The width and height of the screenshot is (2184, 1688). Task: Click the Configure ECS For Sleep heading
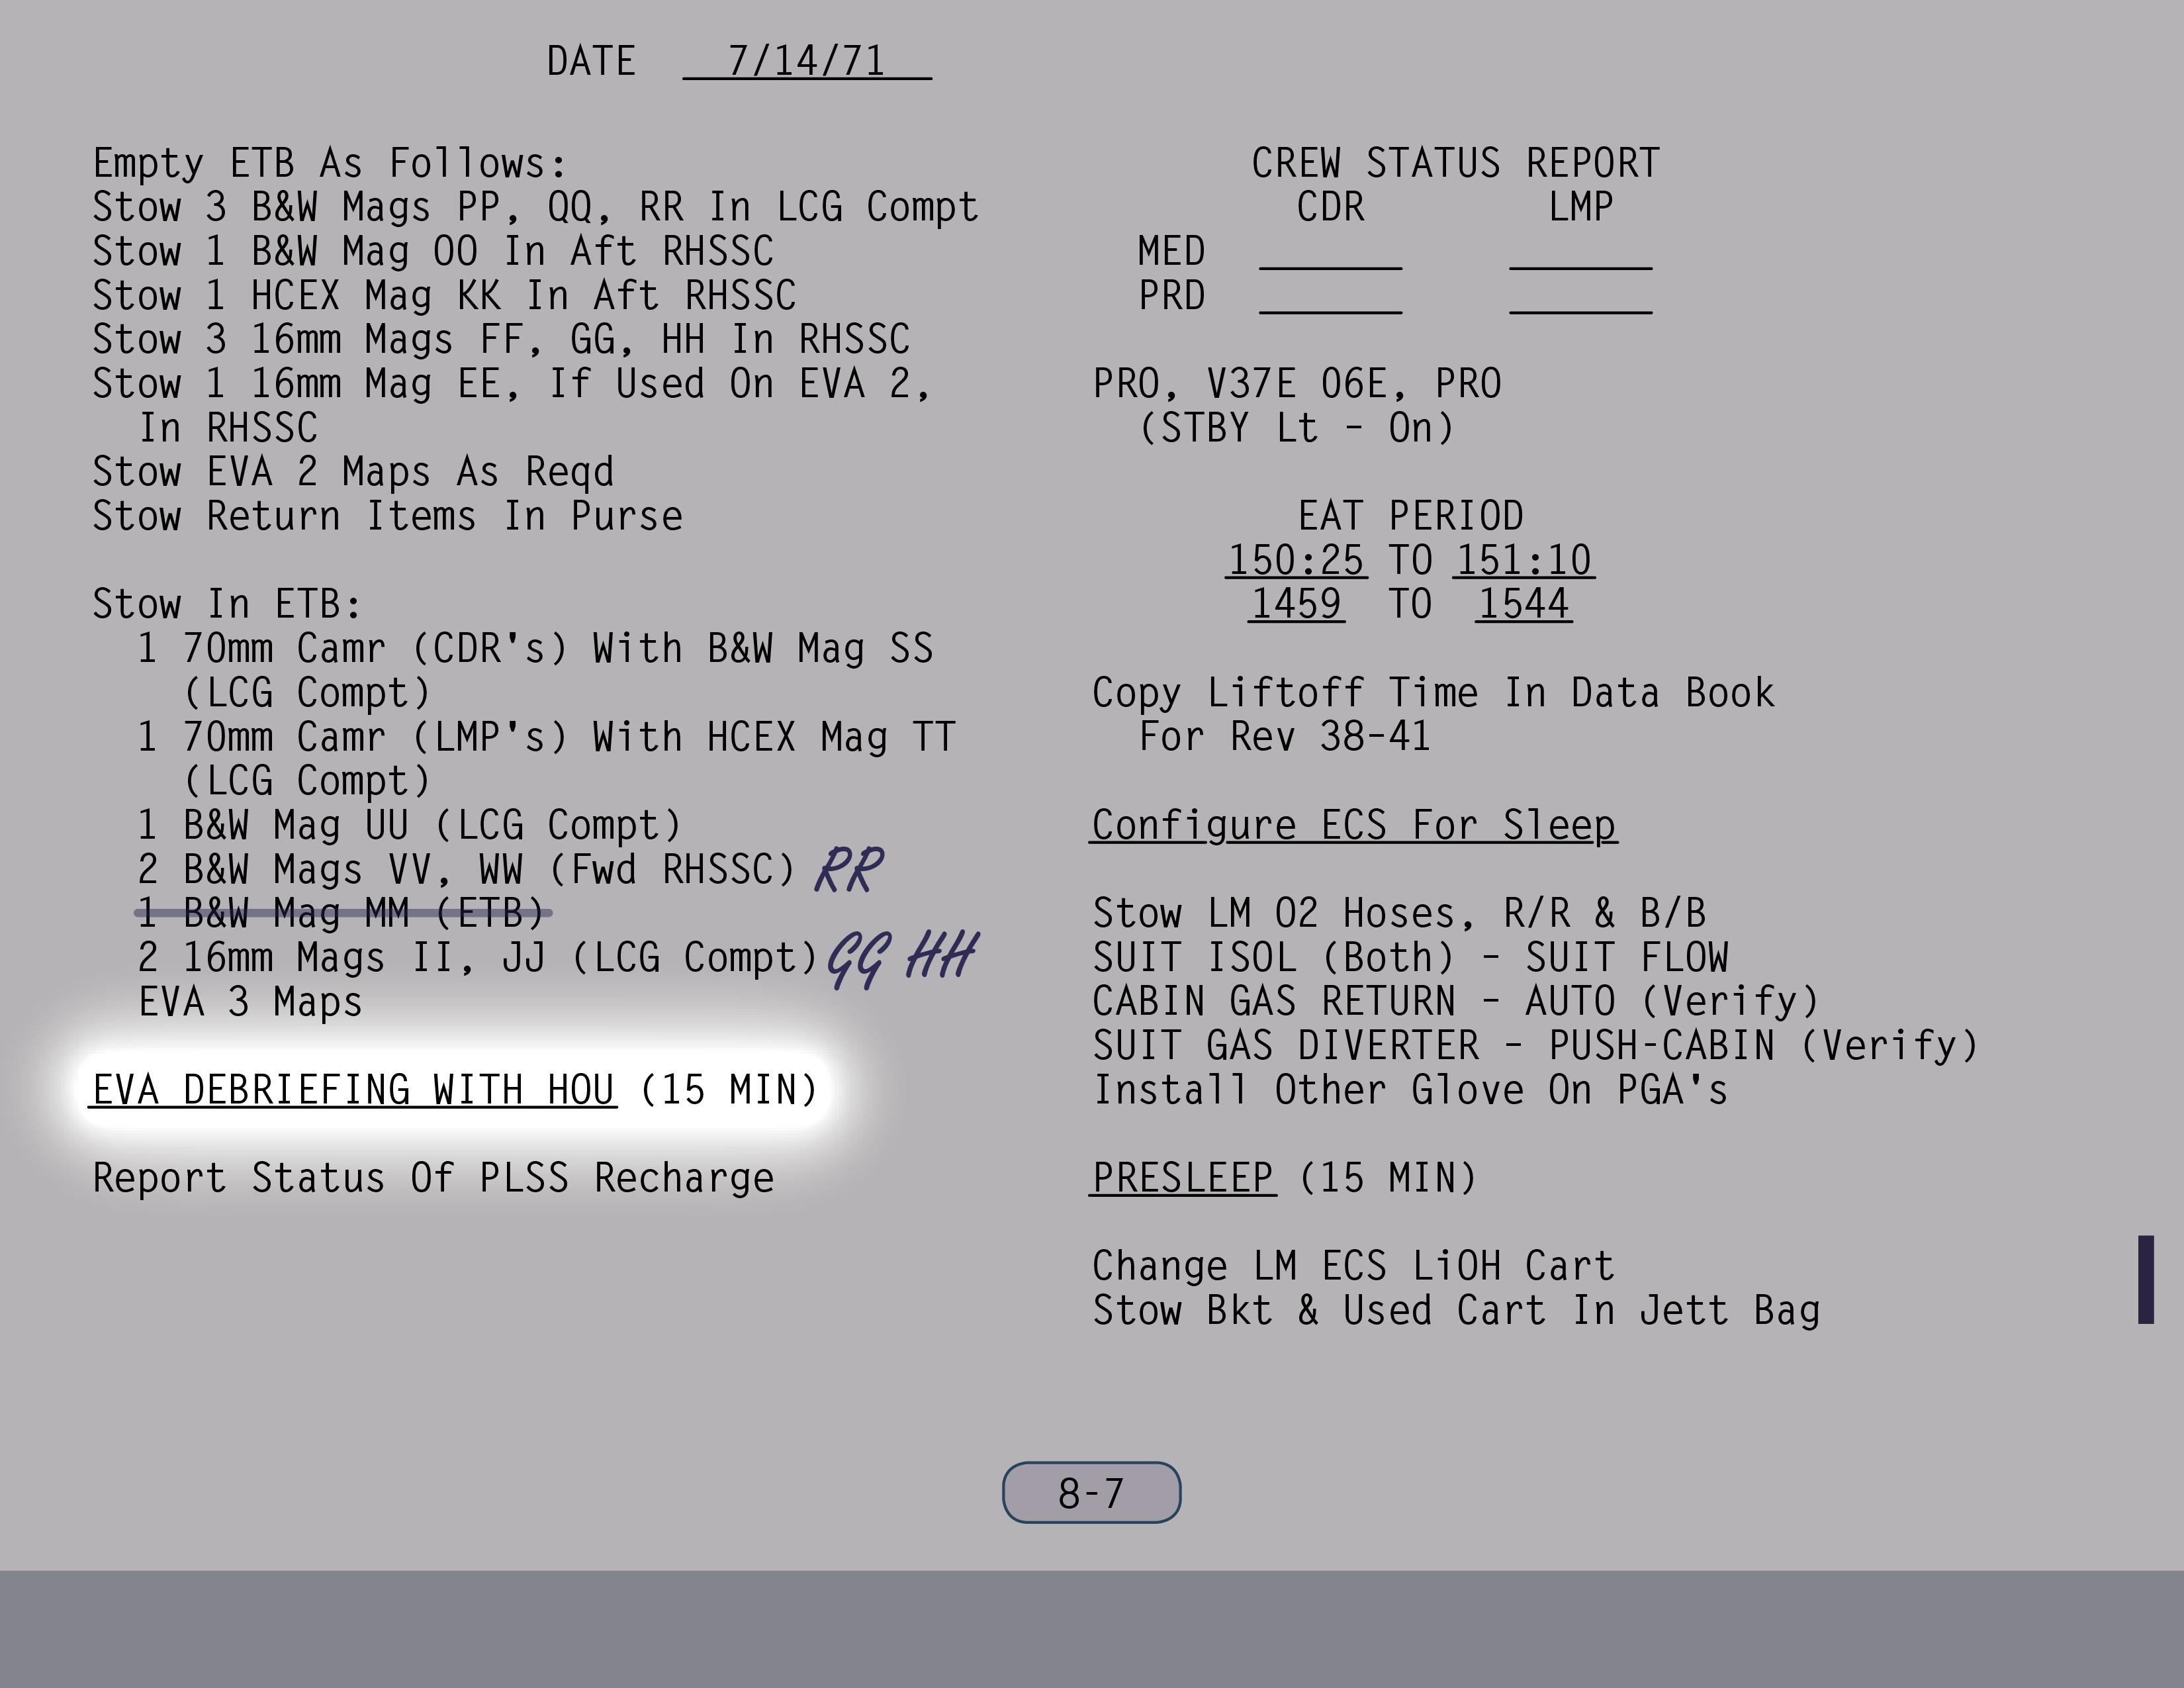click(x=1353, y=826)
